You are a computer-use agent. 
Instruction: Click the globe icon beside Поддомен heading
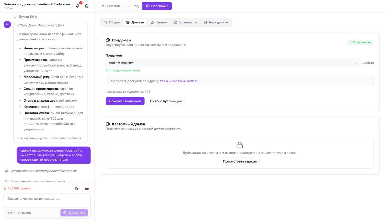pos(108,40)
